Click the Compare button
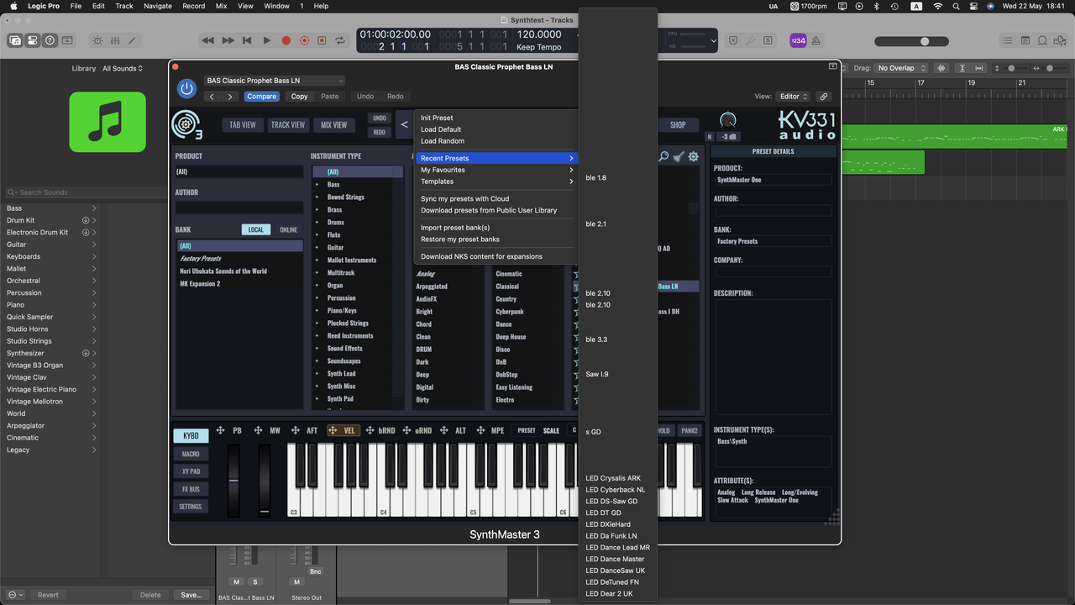The height and width of the screenshot is (605, 1075). tap(261, 97)
